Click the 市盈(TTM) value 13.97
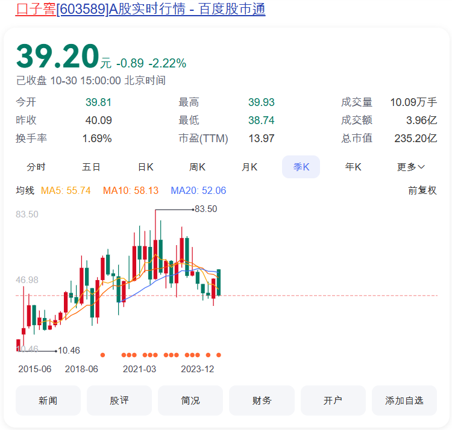Image resolution: width=452 pixels, height=430 pixels. point(262,139)
